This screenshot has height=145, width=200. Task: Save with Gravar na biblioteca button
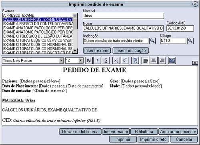[x=80, y=131]
